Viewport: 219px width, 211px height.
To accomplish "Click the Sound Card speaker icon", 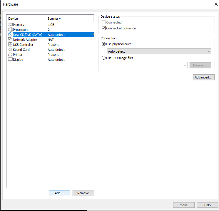I will click(10, 50).
